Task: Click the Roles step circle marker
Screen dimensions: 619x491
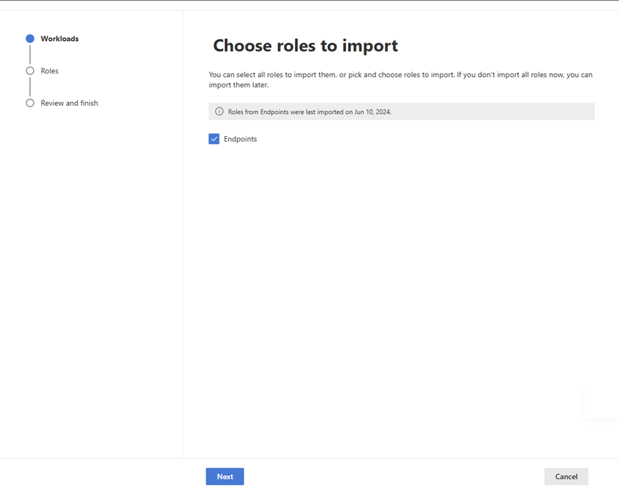Action: point(30,71)
